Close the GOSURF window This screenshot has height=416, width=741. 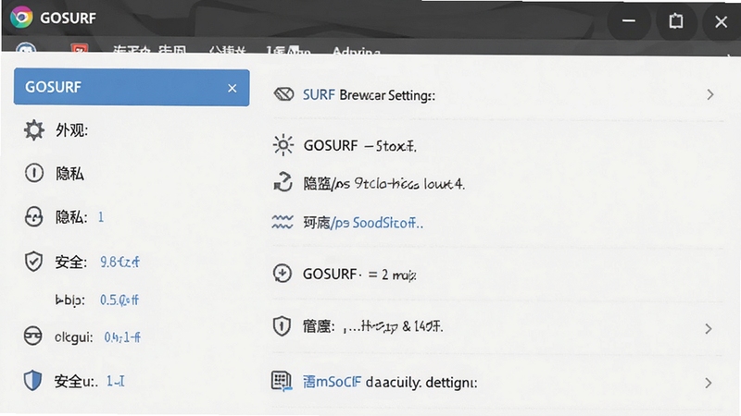pyautogui.click(x=722, y=21)
